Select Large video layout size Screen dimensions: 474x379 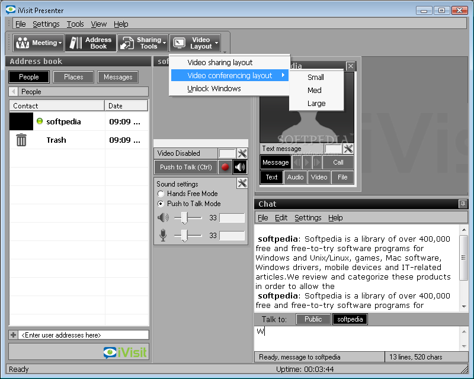tap(316, 104)
